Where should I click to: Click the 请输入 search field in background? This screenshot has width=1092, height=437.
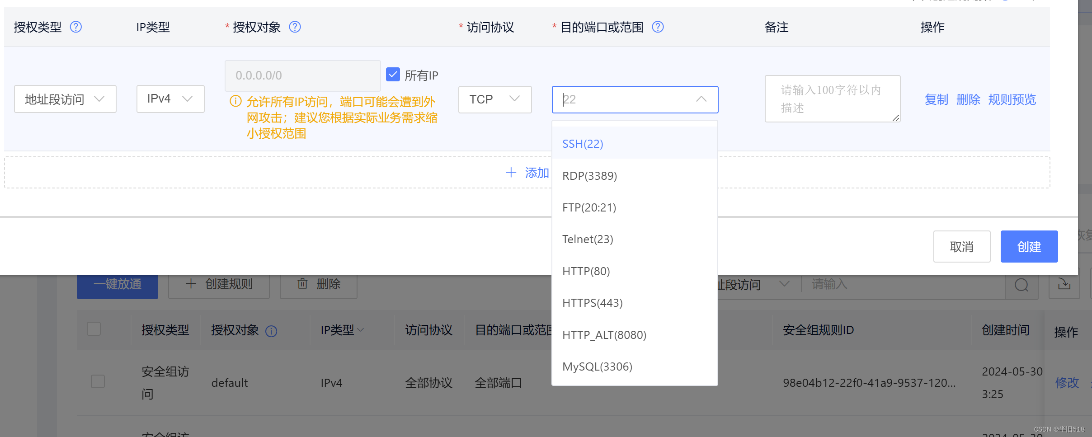tap(904, 284)
